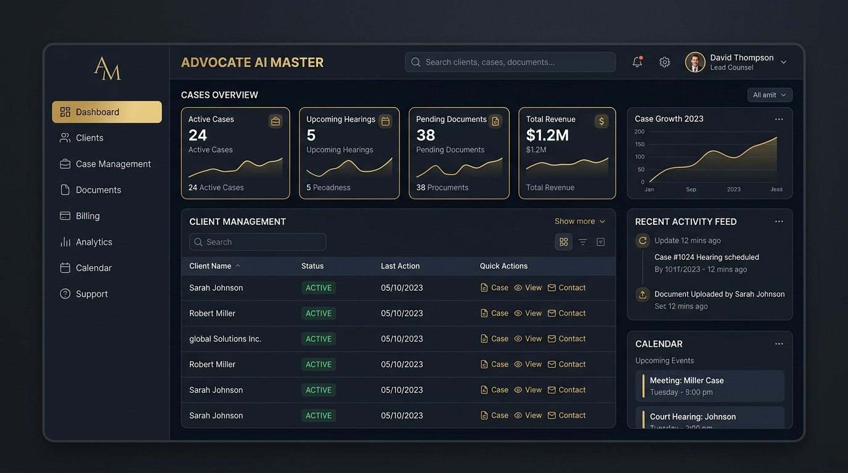The width and height of the screenshot is (848, 473).
Task: Click the search clients, cases, documents field
Action: (x=510, y=62)
